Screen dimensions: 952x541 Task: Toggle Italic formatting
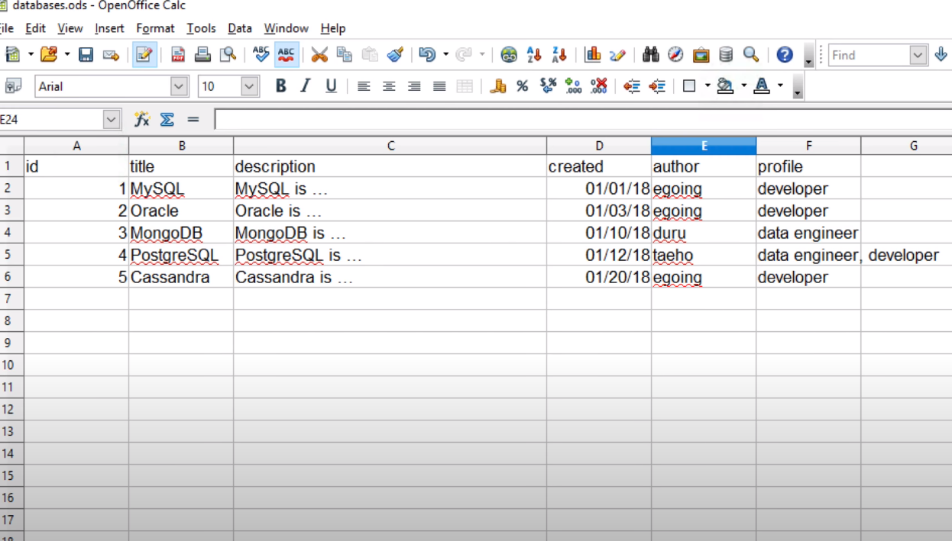click(306, 86)
